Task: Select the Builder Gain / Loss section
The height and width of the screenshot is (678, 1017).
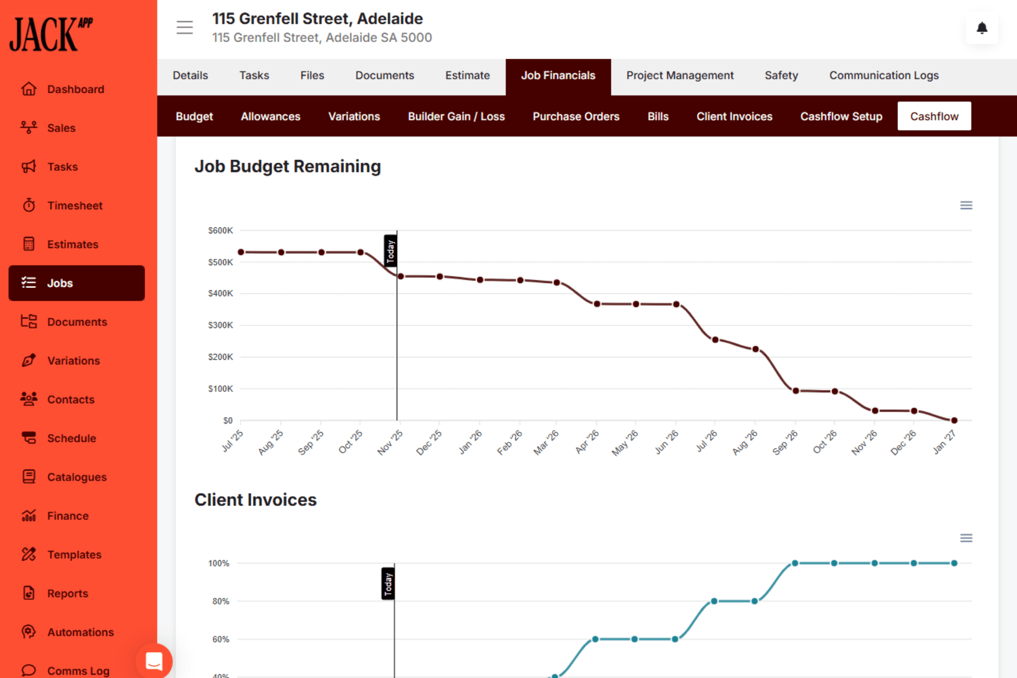Action: 456,116
